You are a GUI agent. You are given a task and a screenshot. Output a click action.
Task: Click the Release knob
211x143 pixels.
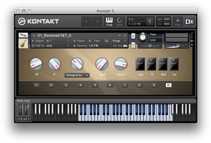click(x=120, y=64)
